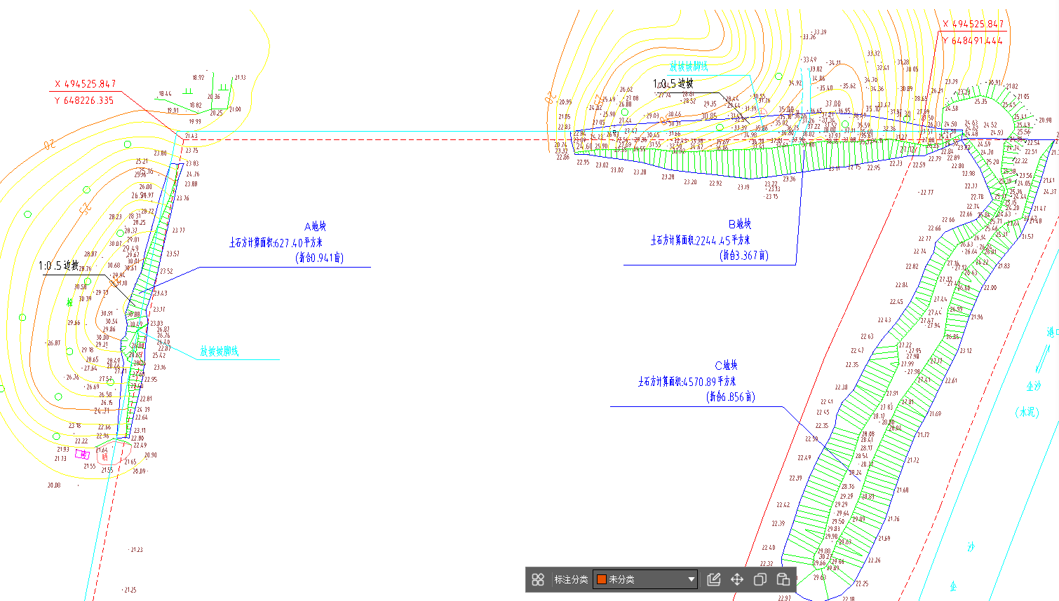
Task: Click the category grid icon in annotation toolbar
Action: (538, 579)
